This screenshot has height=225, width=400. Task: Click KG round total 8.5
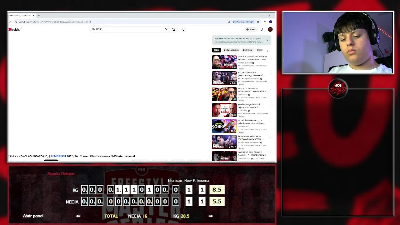coord(217,190)
